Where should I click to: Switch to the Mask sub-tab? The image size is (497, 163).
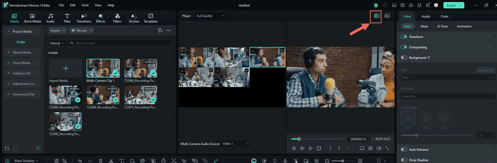[x=424, y=26]
